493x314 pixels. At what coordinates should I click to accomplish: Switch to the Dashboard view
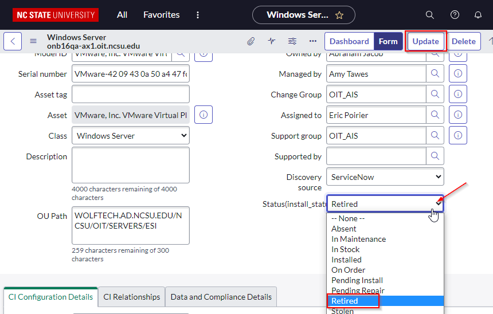(349, 41)
